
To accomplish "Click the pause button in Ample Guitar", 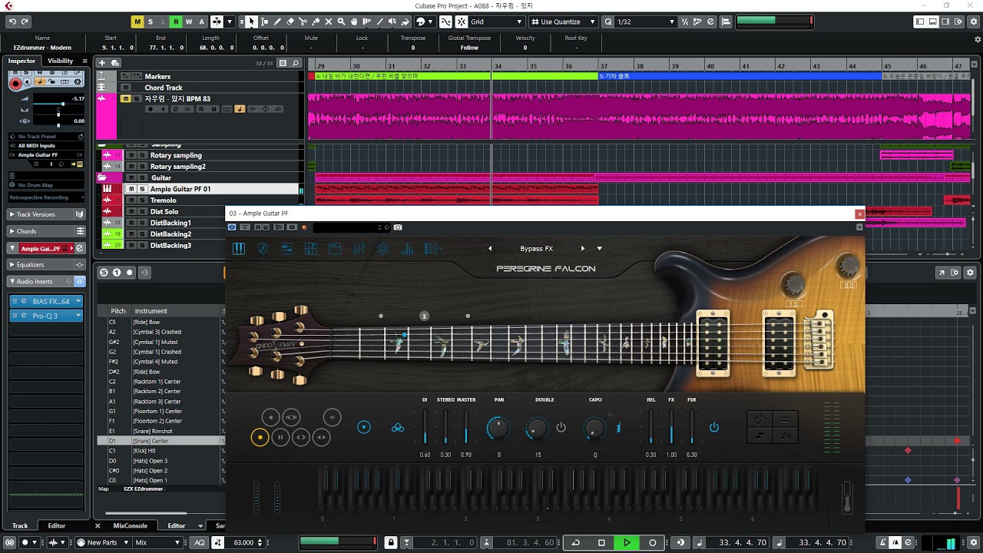I will 280,438.
